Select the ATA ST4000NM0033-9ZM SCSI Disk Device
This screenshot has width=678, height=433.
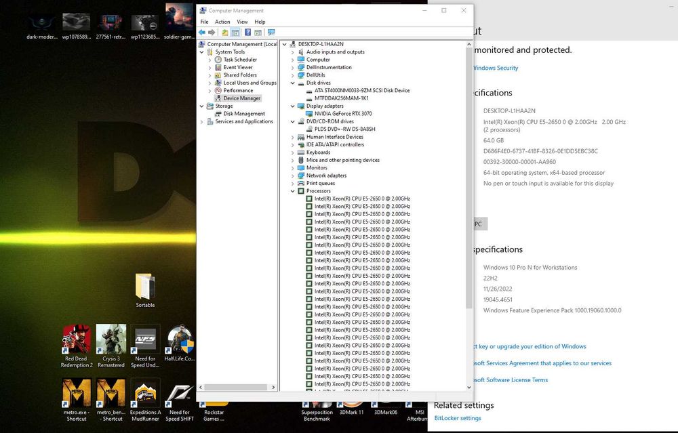click(x=362, y=91)
